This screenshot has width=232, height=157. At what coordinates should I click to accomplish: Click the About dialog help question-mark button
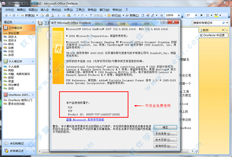point(164,22)
